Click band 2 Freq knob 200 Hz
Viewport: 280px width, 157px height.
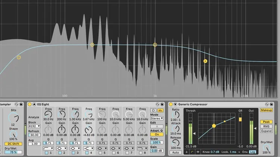click(x=62, y=114)
